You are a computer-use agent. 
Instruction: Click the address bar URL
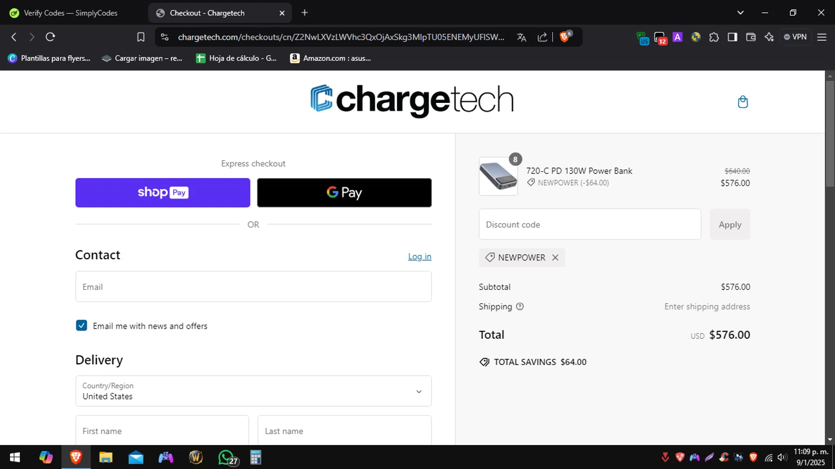pyautogui.click(x=341, y=37)
